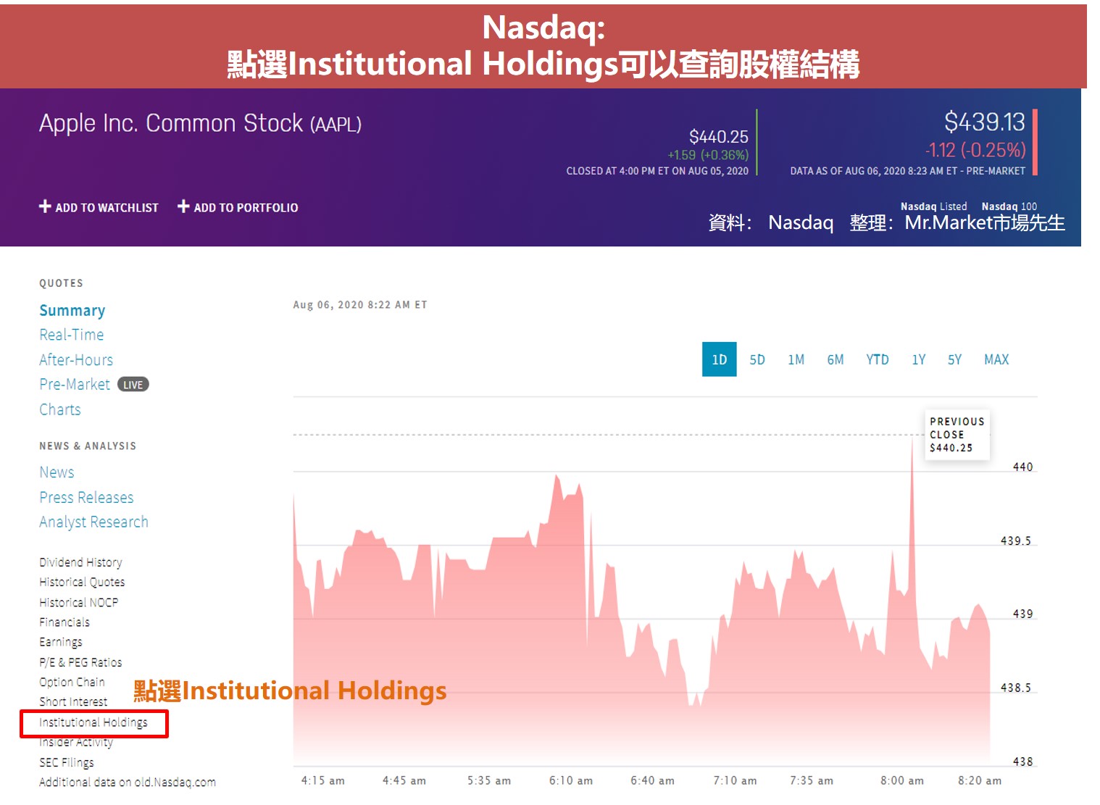This screenshot has height=805, width=1100.
Task: Click the plus icon for Add to Portfolio
Action: tap(183, 207)
